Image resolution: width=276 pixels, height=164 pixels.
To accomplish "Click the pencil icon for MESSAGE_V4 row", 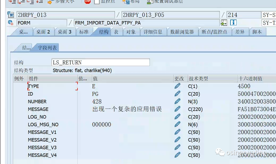I will (177, 155).
